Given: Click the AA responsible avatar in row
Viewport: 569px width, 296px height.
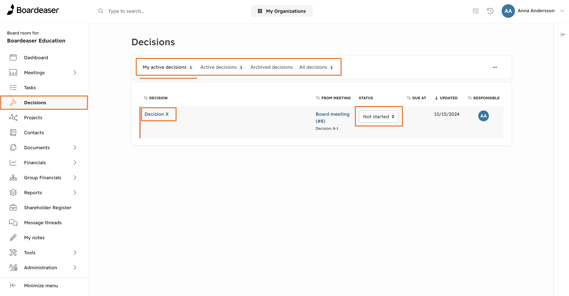Looking at the screenshot, I should coord(483,116).
